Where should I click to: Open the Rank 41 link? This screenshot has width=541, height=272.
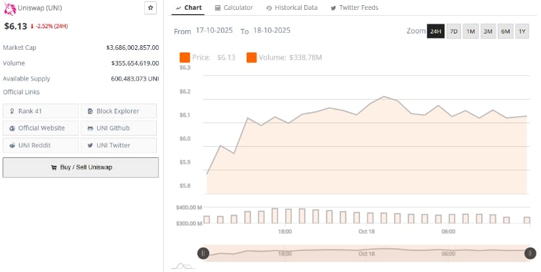(41, 111)
